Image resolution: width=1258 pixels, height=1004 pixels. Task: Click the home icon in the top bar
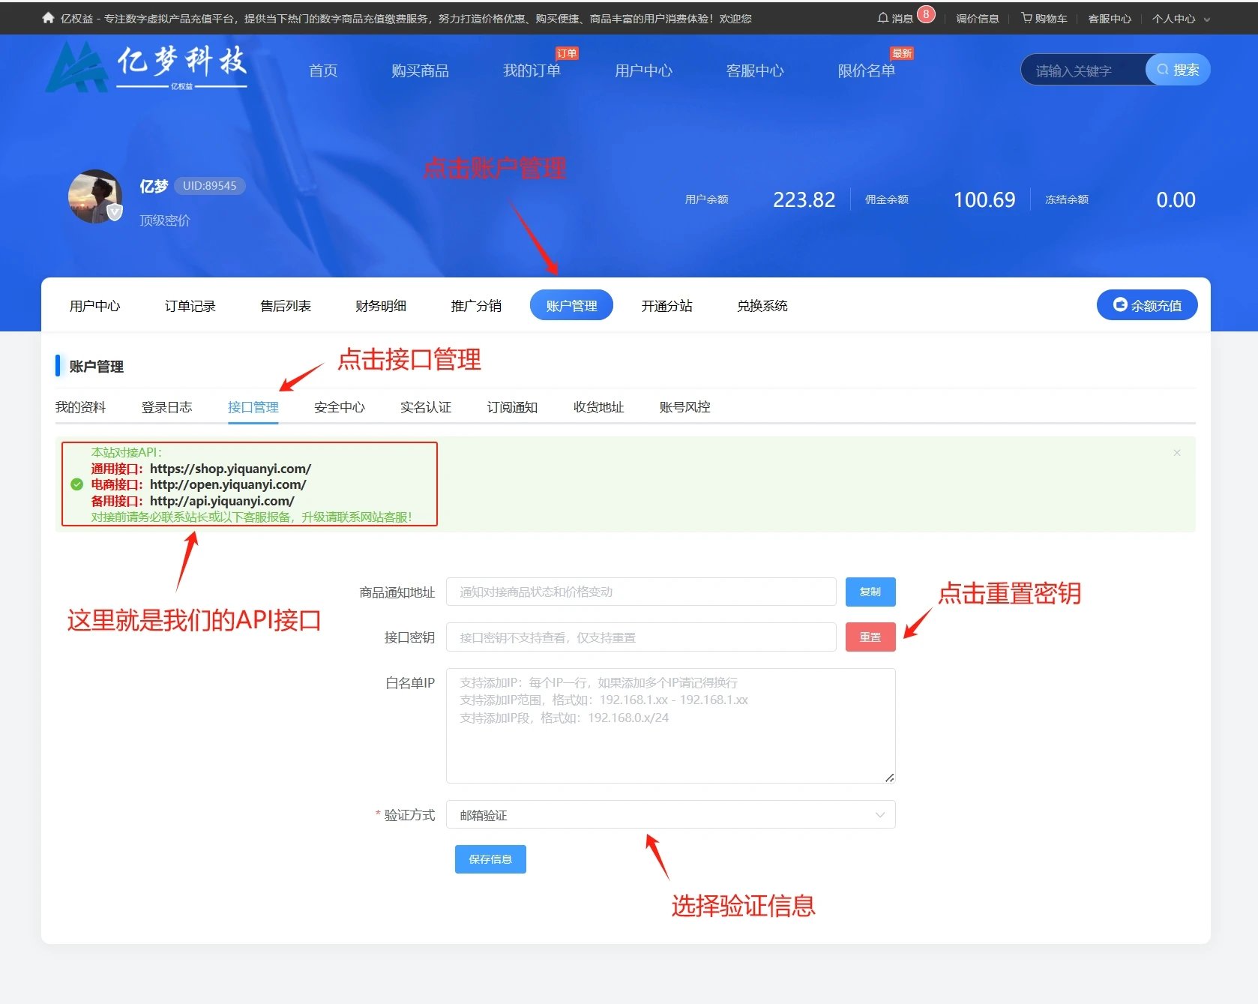point(47,18)
